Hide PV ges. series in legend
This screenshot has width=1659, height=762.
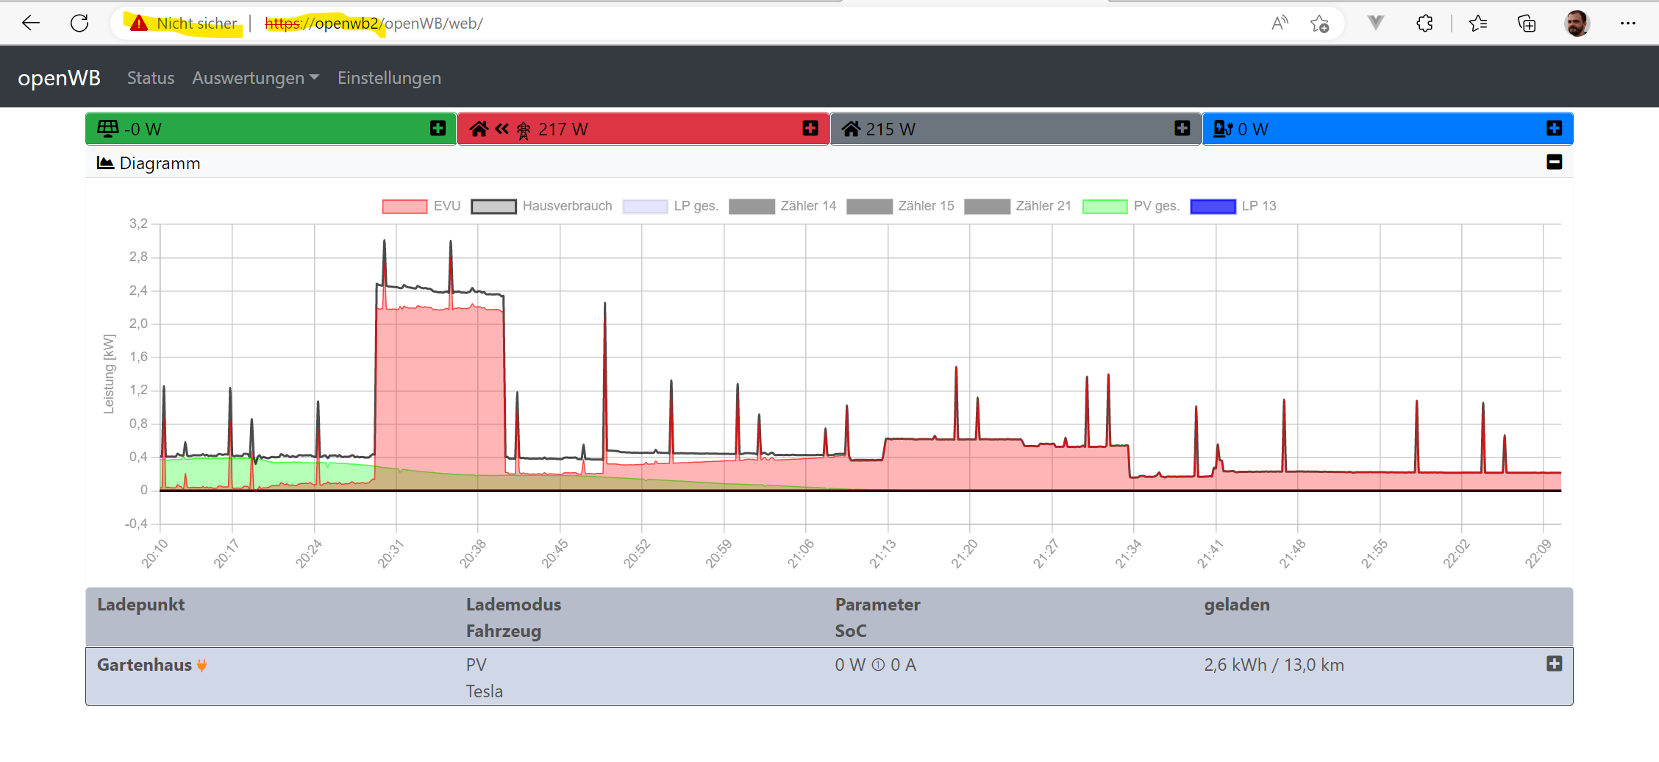[1130, 206]
